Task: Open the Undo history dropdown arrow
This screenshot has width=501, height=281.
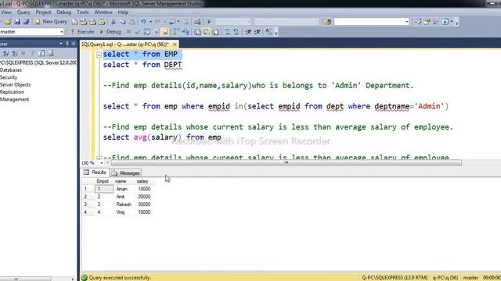Action: click(x=150, y=22)
